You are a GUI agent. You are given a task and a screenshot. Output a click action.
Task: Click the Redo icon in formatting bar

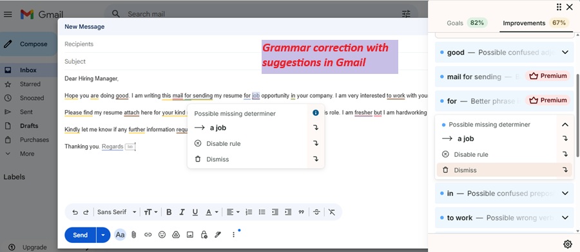(86, 212)
